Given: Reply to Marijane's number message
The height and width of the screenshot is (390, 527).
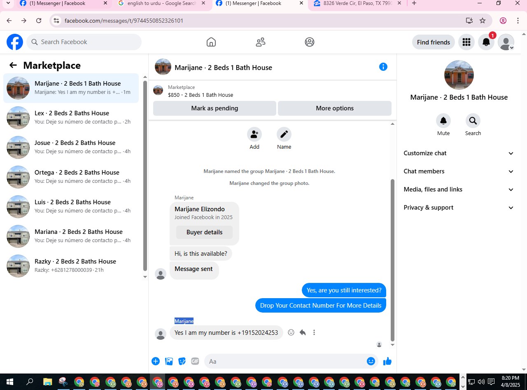Looking at the screenshot, I should coord(303,332).
